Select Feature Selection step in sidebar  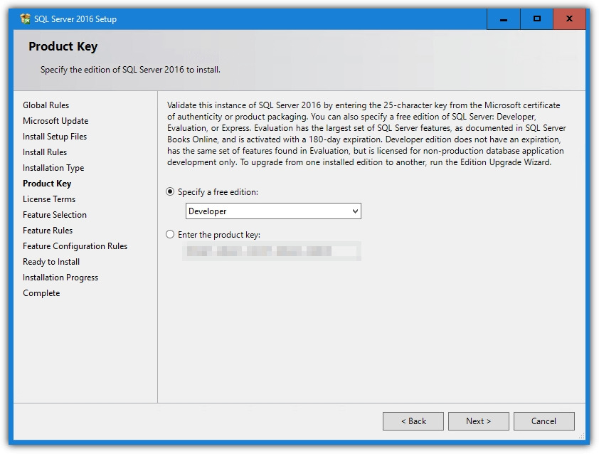(x=55, y=215)
